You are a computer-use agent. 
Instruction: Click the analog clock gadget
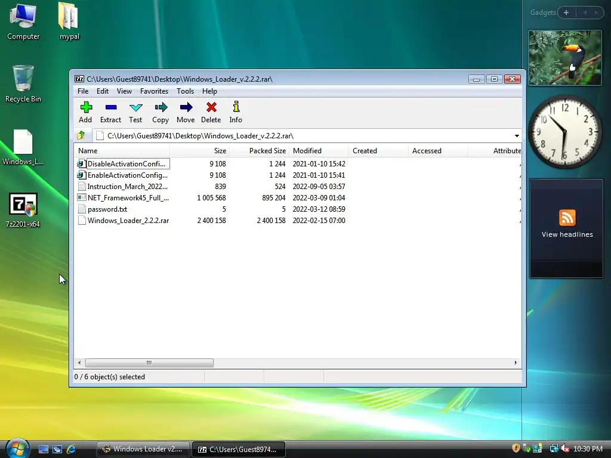[565, 132]
